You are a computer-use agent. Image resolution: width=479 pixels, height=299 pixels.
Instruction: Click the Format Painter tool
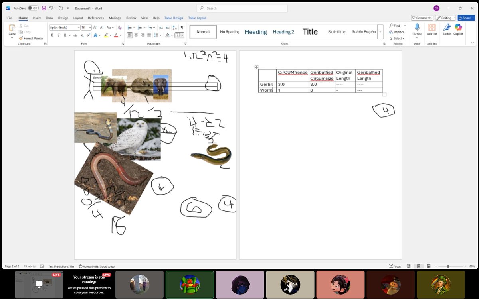pyautogui.click(x=31, y=38)
